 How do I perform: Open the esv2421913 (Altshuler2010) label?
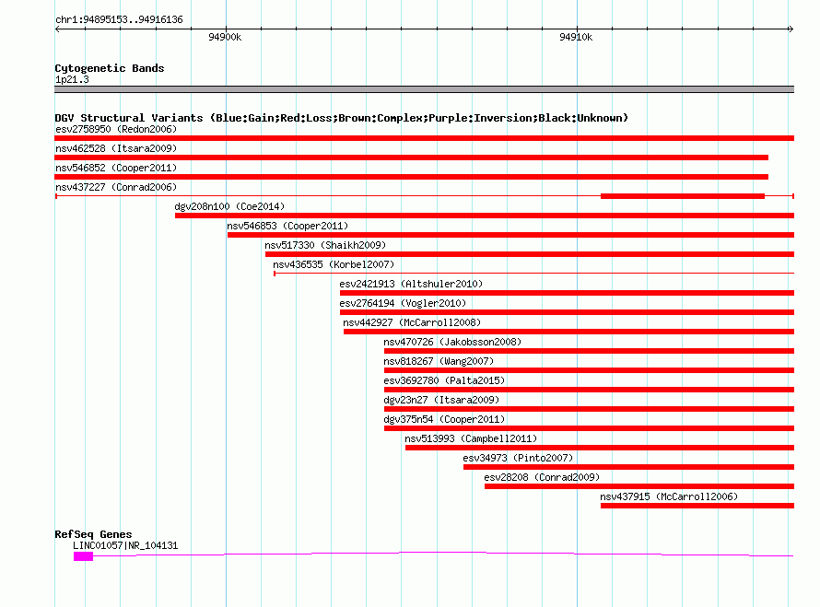(x=411, y=284)
